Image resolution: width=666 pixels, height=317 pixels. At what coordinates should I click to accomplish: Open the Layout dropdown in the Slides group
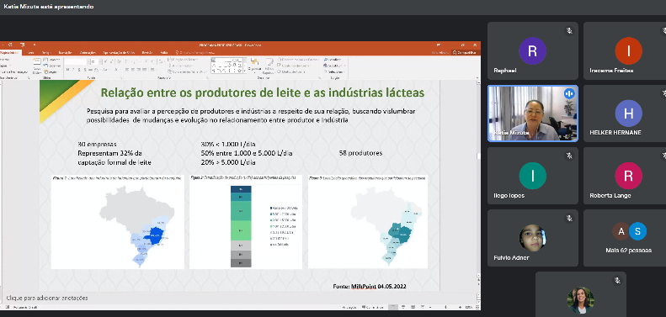[x=52, y=60]
